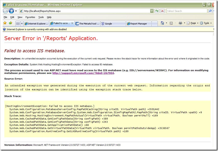Show Quick Tabs thumbnail view
The image size is (218, 151).
click(x=18, y=23)
